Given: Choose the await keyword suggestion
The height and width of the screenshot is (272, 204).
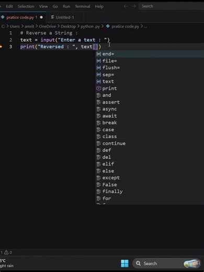Looking at the screenshot, I should pyautogui.click(x=150, y=116).
